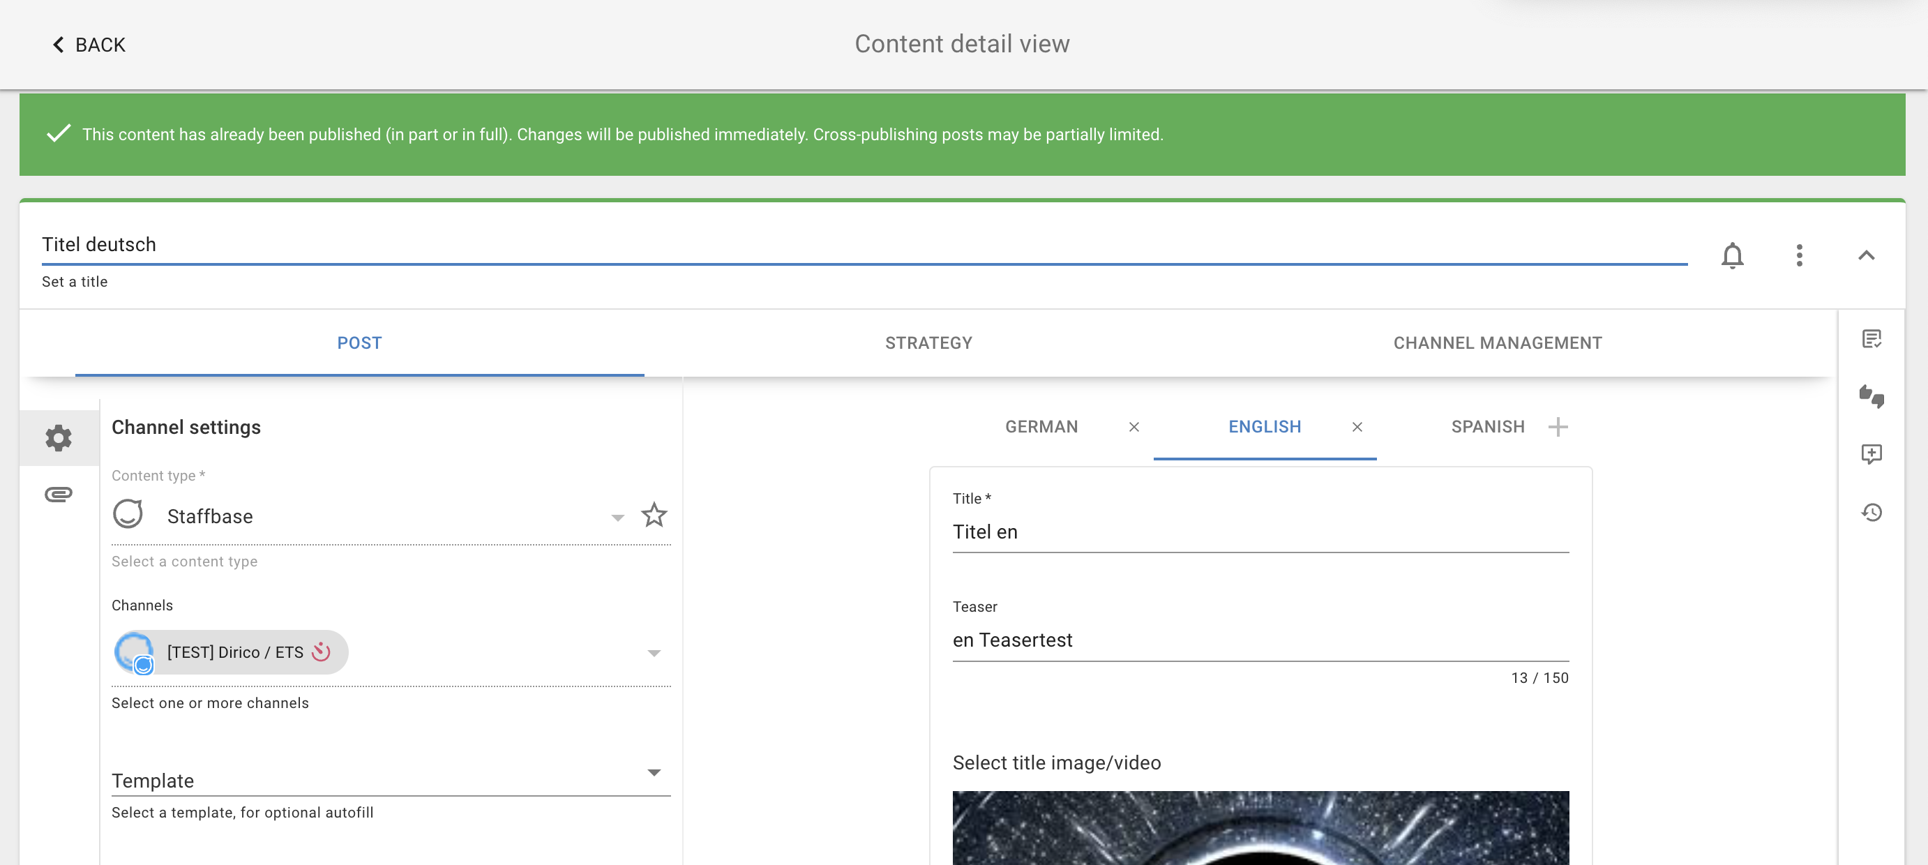Add a comment via sidebar icon
Viewport: 1928px width, 865px height.
[1872, 453]
